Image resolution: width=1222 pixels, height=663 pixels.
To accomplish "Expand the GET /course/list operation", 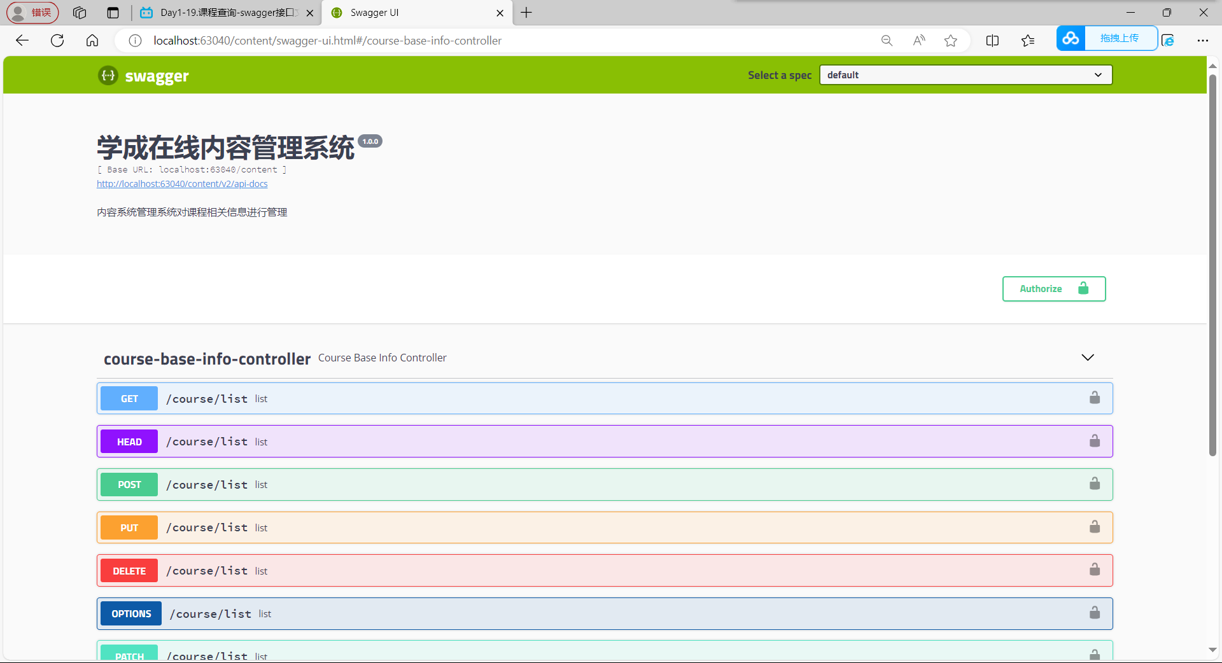I will coord(605,398).
